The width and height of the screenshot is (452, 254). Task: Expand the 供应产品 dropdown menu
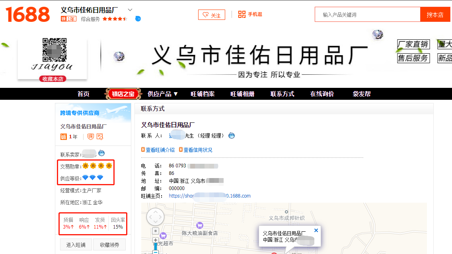pos(163,94)
